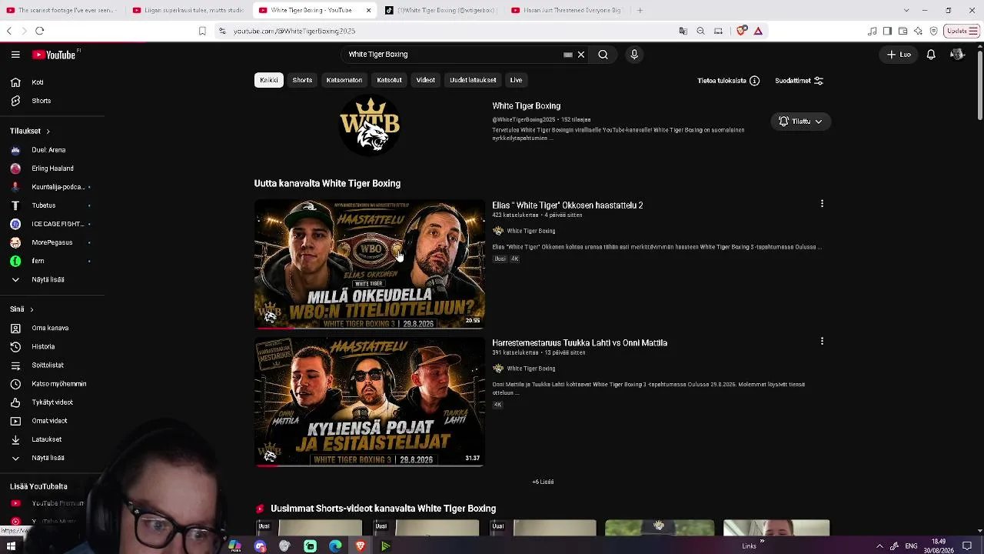The height and width of the screenshot is (554, 984).
Task: Toggle the Tilattu subscription notification dropdown
Action: (800, 122)
